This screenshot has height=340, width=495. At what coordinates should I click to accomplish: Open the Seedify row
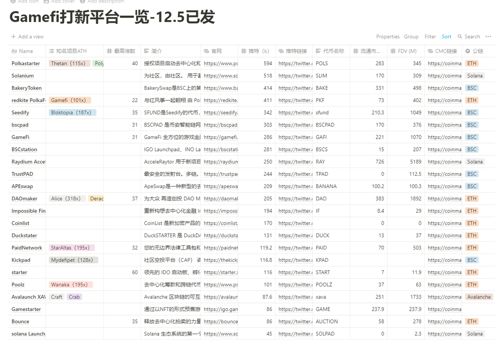(21, 112)
